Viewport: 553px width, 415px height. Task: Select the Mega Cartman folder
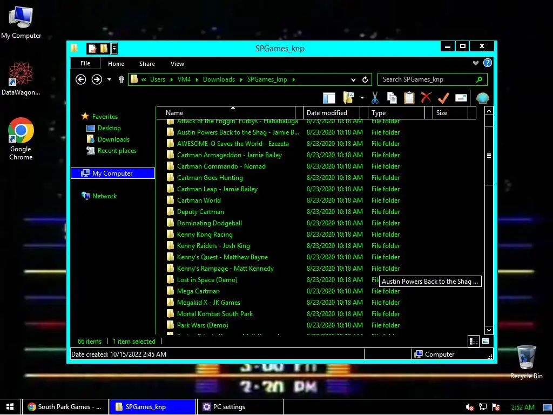[198, 291]
